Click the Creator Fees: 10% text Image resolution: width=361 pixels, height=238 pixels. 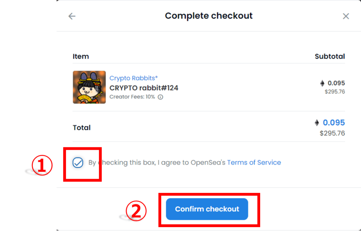[132, 97]
